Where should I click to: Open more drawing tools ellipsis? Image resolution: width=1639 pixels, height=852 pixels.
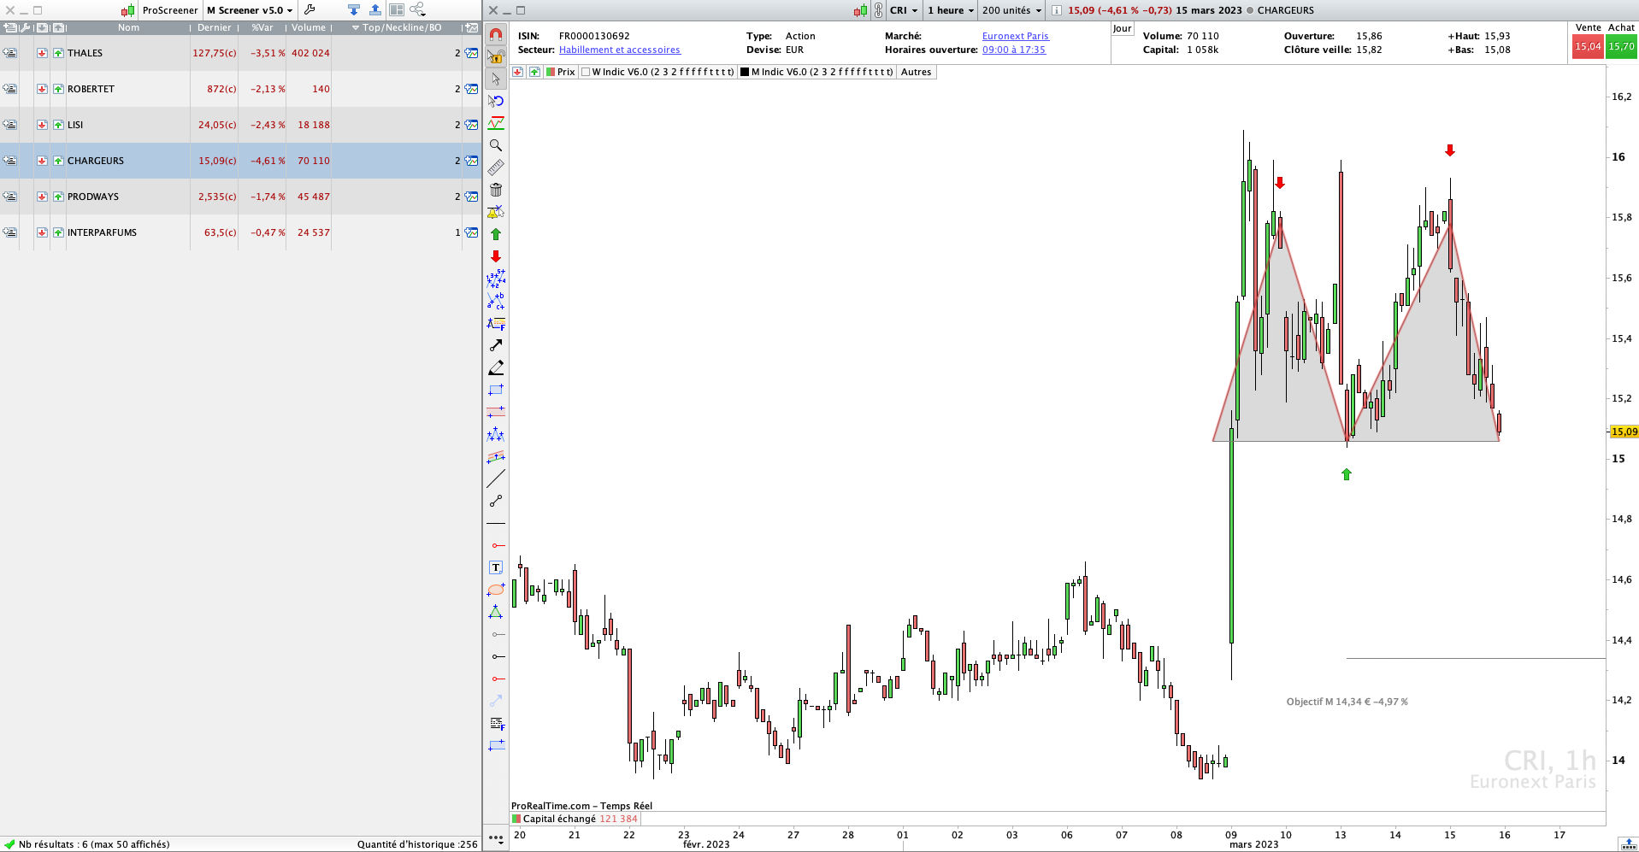point(496,838)
